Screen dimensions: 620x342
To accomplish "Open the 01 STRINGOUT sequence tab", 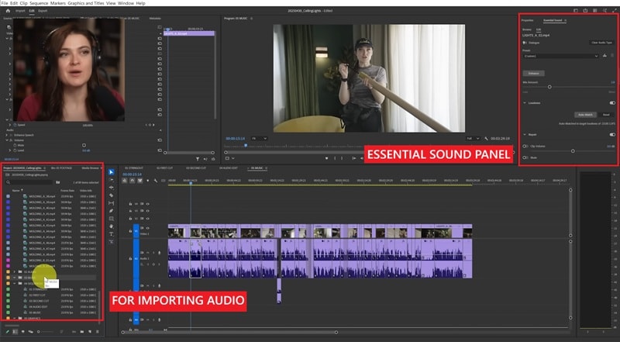I will click(x=134, y=168).
